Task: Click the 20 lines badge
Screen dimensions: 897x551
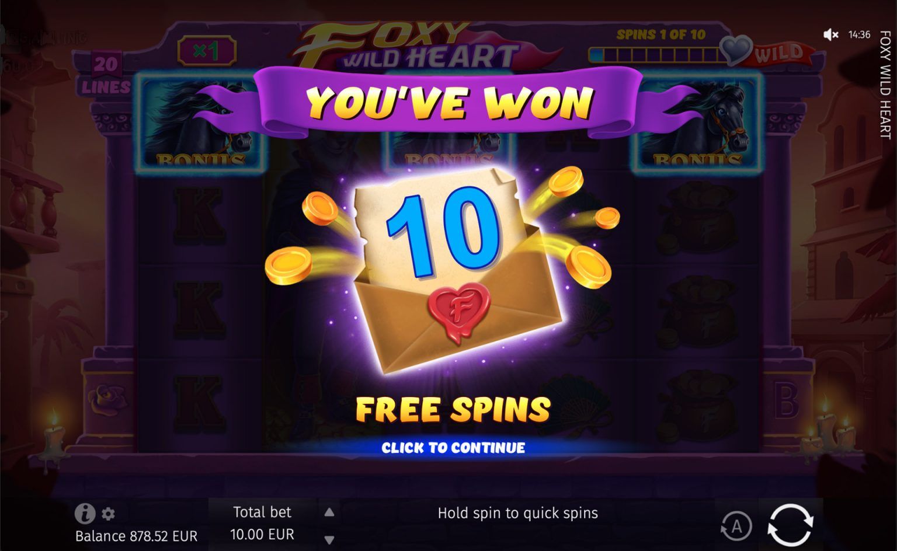Action: [106, 74]
